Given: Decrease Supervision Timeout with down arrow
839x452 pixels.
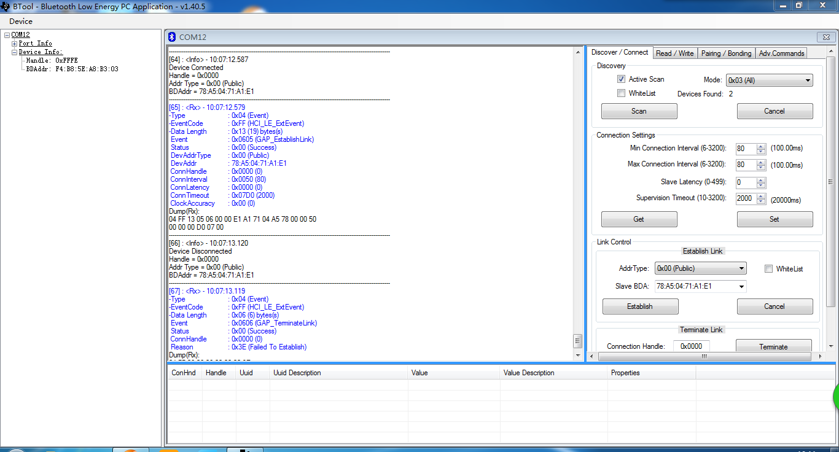Looking at the screenshot, I should coord(761,201).
